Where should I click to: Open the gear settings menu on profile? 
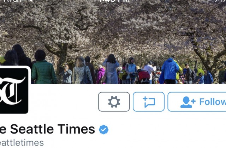click(114, 102)
